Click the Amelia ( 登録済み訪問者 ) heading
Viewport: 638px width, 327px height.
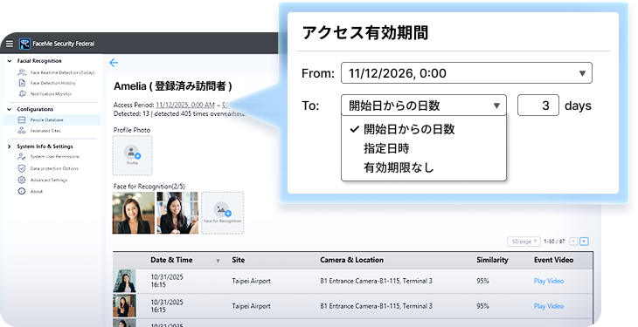point(173,86)
